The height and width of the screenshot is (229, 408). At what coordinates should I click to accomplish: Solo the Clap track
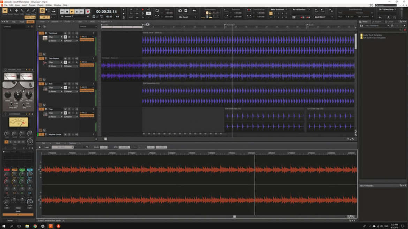(69, 109)
